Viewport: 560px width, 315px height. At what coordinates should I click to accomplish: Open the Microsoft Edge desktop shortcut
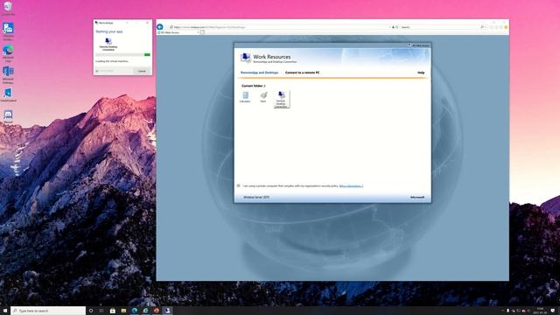point(8,53)
